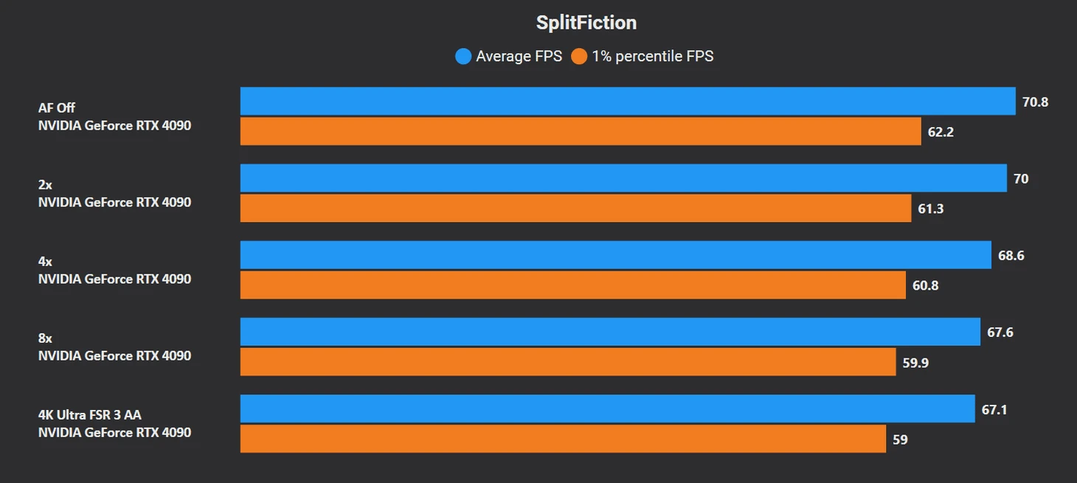Image resolution: width=1077 pixels, height=483 pixels.
Task: Select the AF Off 1% percentile bar
Action: 581,131
